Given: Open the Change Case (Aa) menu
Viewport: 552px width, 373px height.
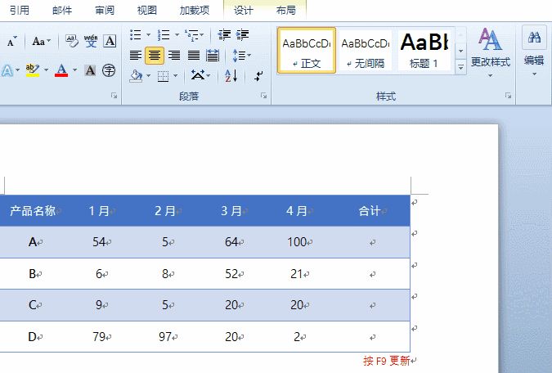Looking at the screenshot, I should click(41, 42).
